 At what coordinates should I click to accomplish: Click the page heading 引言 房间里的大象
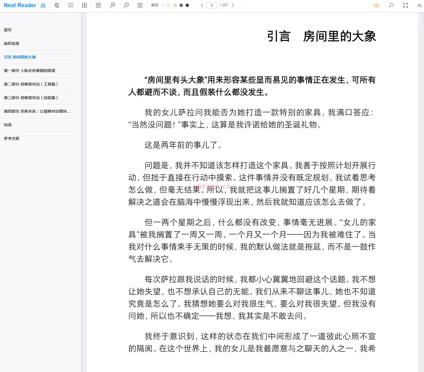[322, 36]
